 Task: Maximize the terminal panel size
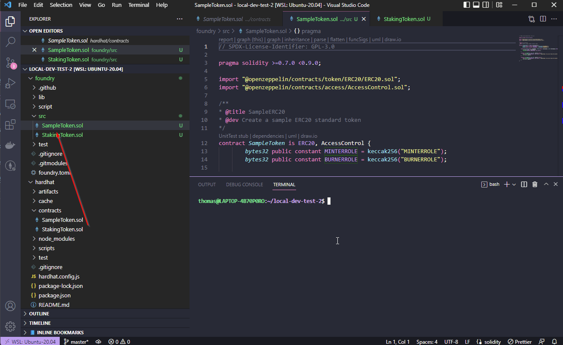click(x=546, y=184)
